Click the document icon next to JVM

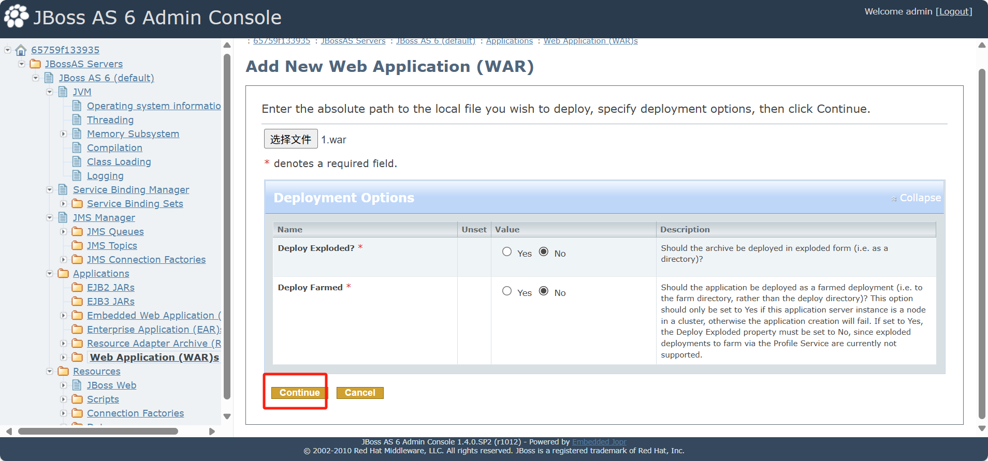63,92
